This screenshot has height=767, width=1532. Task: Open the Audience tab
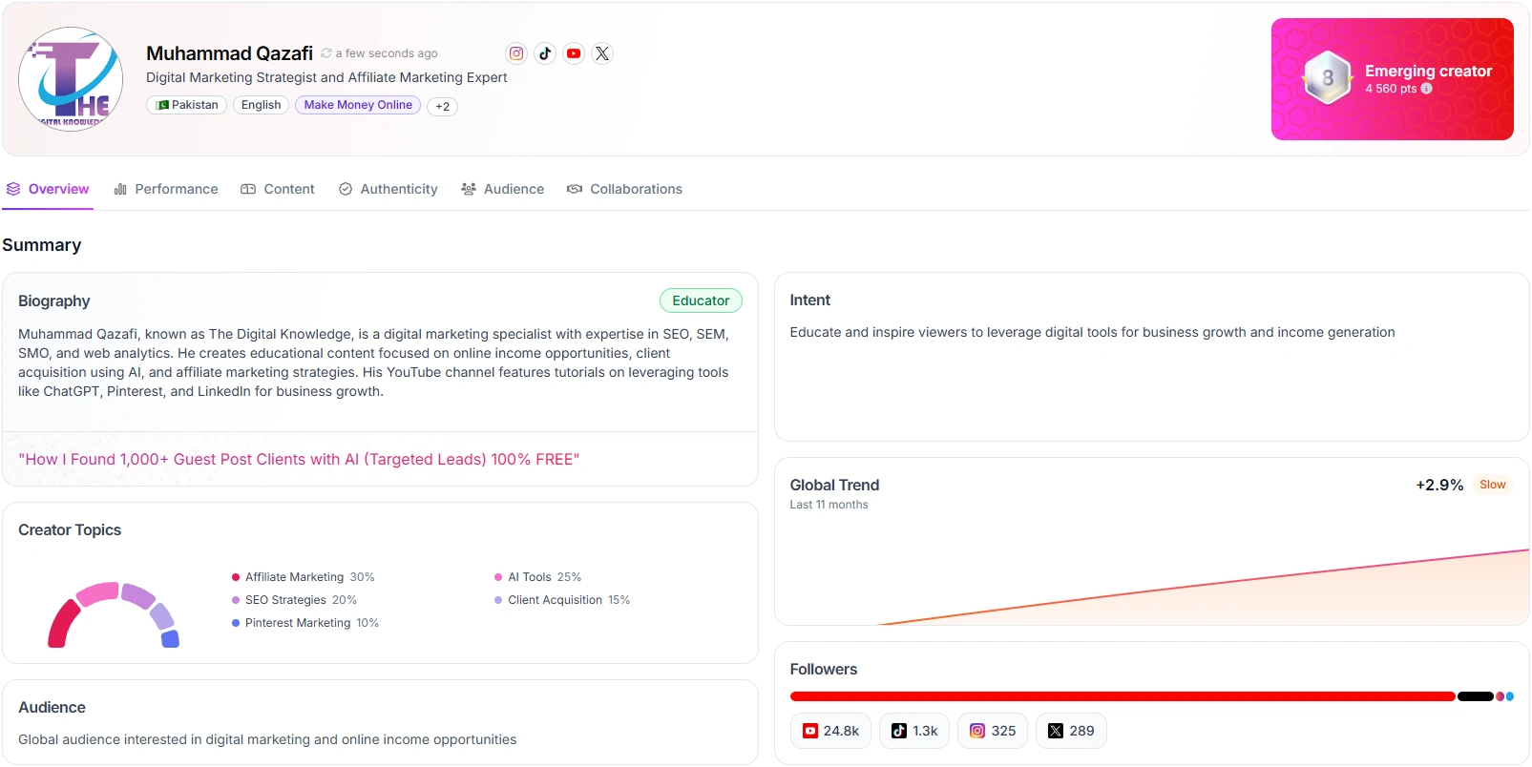(x=503, y=189)
